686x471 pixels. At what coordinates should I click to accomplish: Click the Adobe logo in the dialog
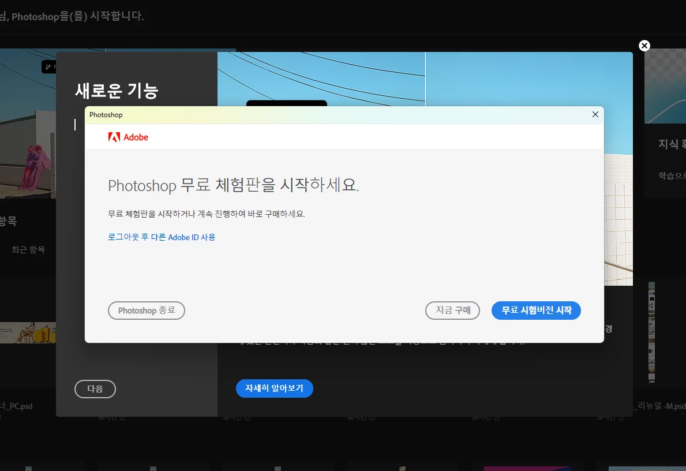[x=128, y=137]
